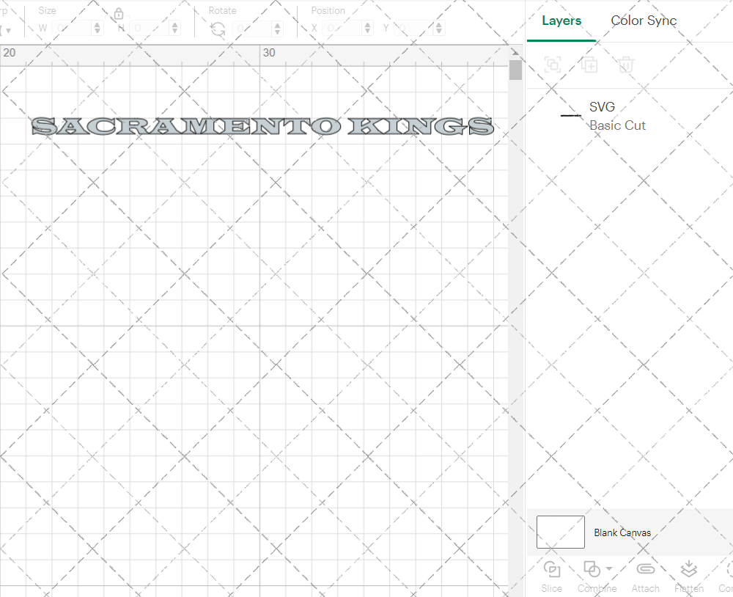Click the Position X stepper arrows

pos(368,28)
